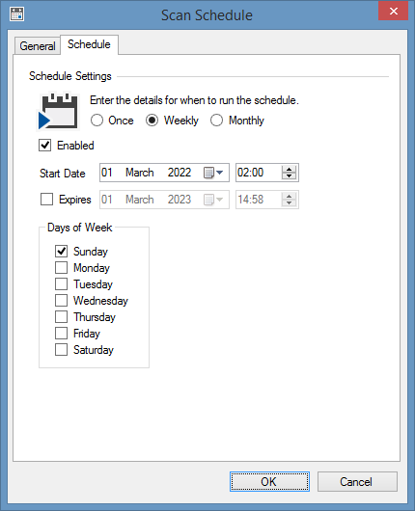
Task: Toggle the Enabled checkbox
Action: (x=45, y=146)
